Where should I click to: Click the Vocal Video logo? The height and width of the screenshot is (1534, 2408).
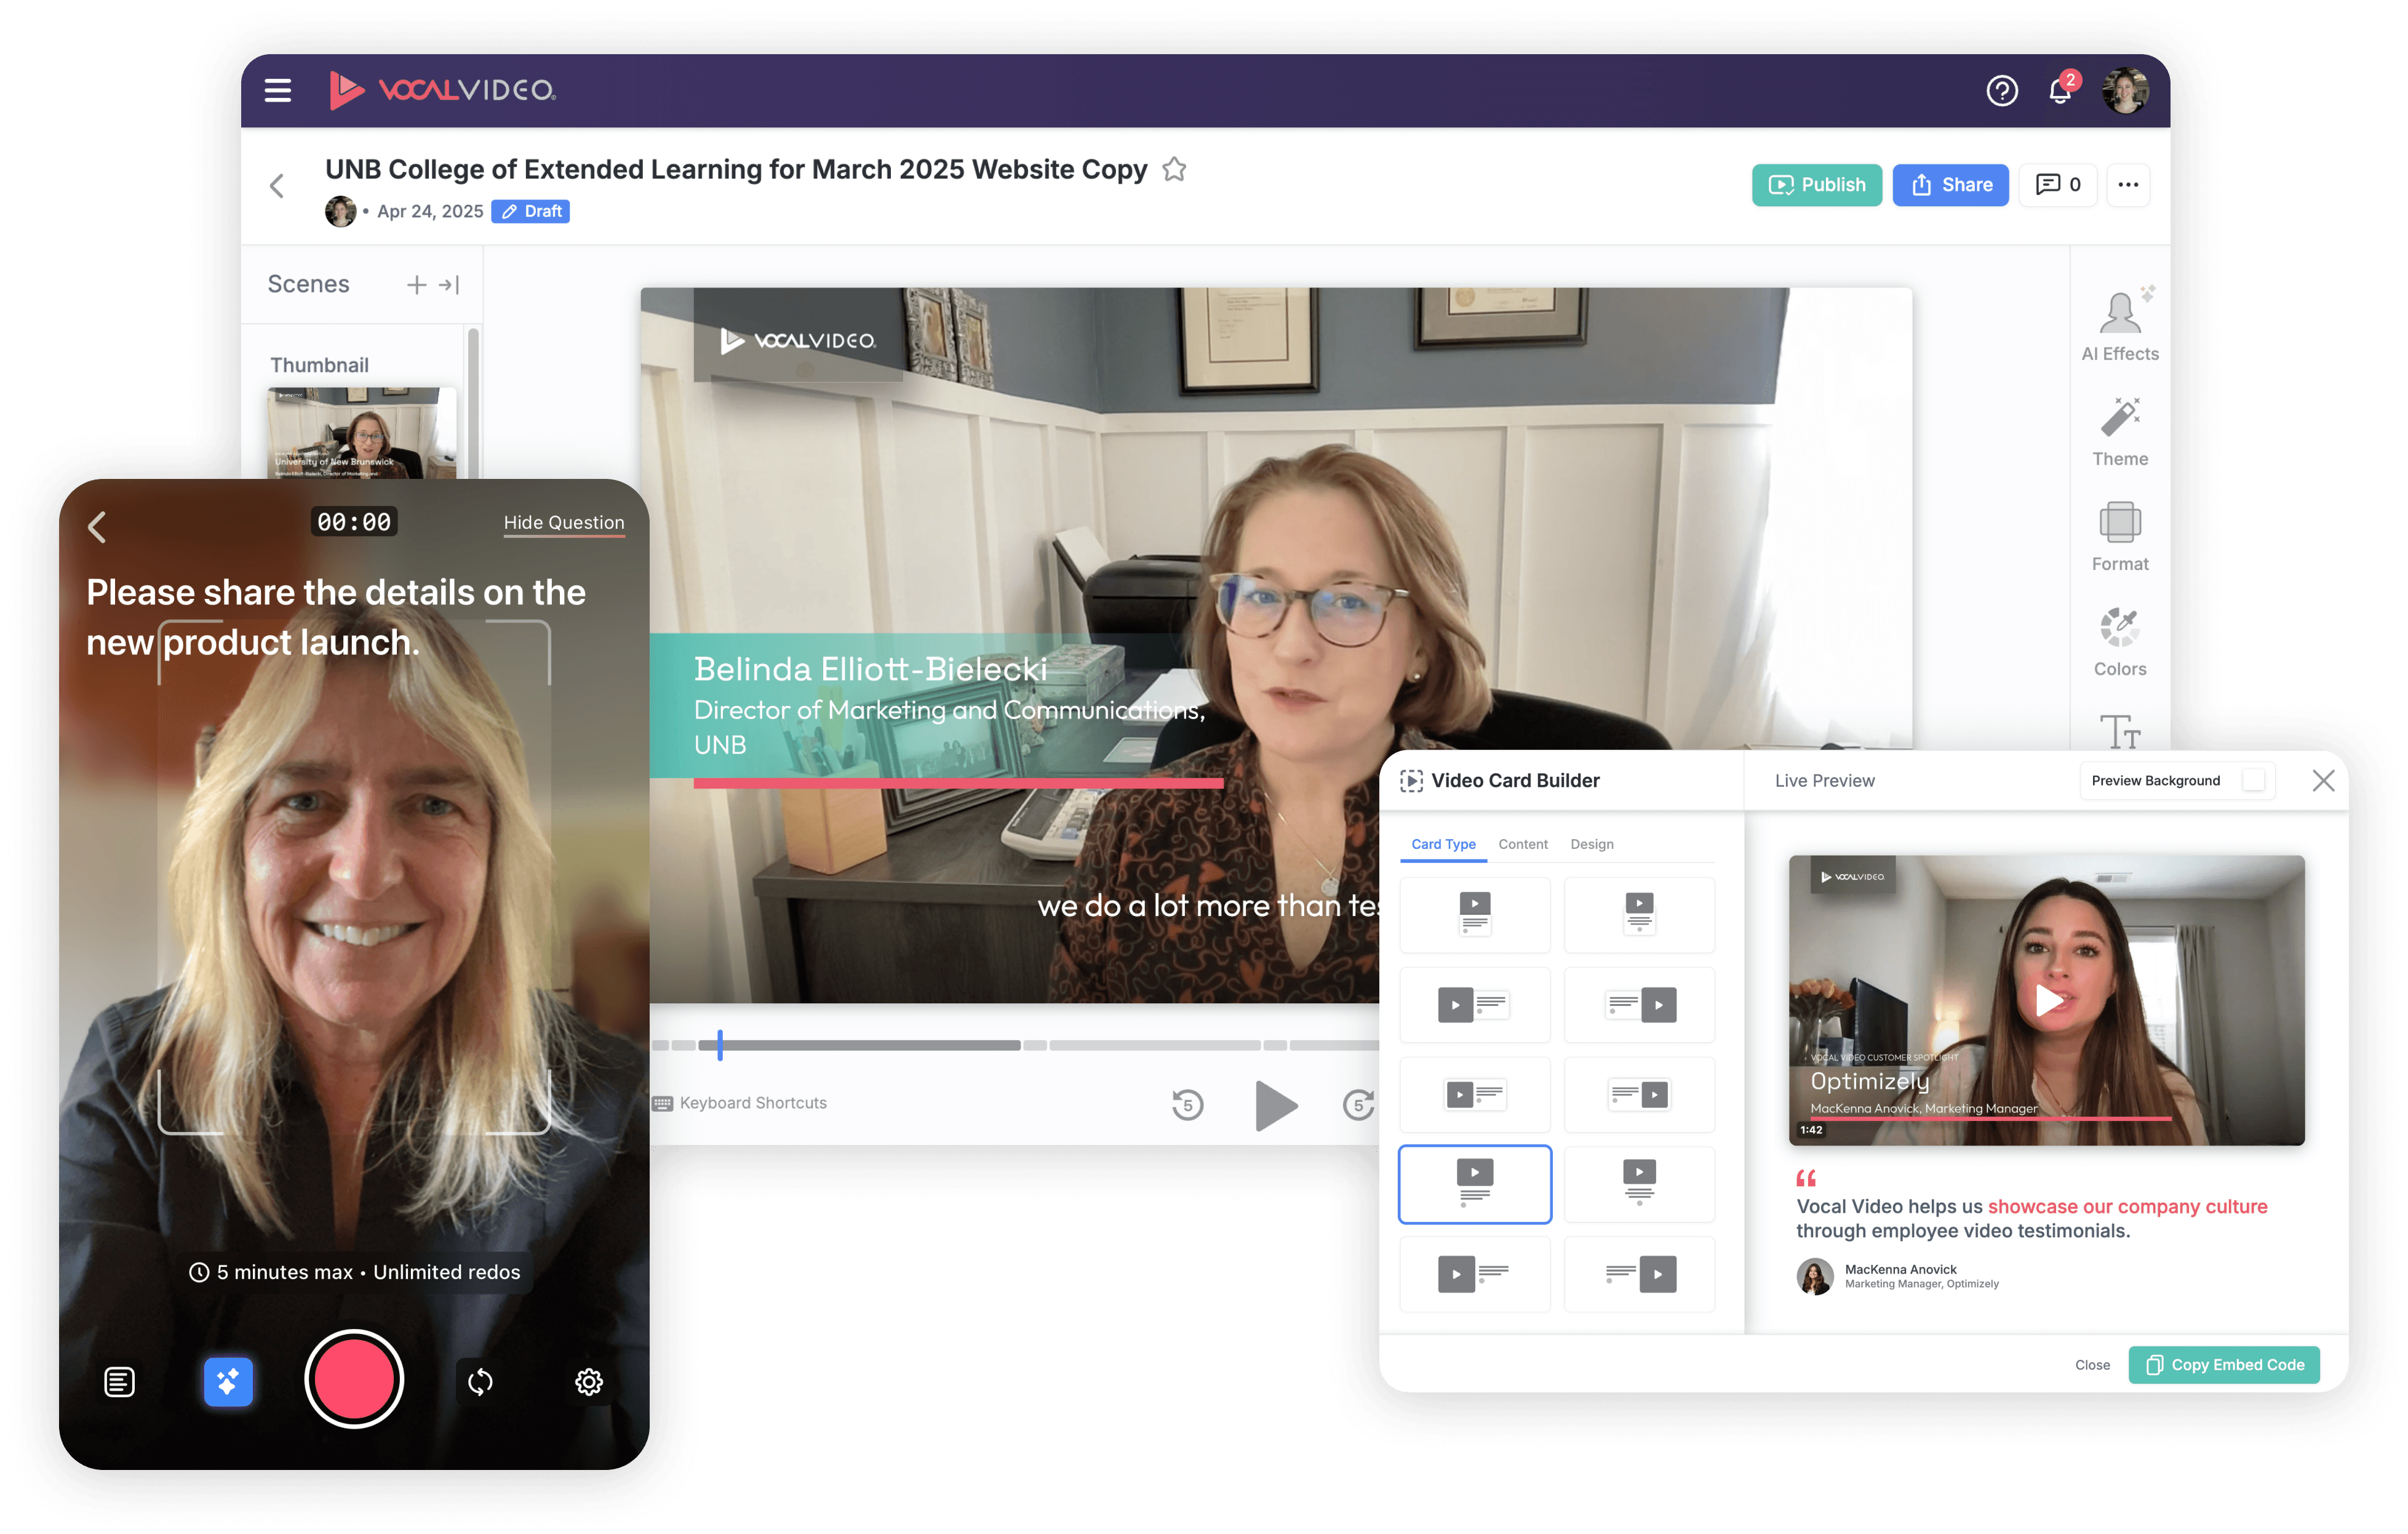click(443, 90)
